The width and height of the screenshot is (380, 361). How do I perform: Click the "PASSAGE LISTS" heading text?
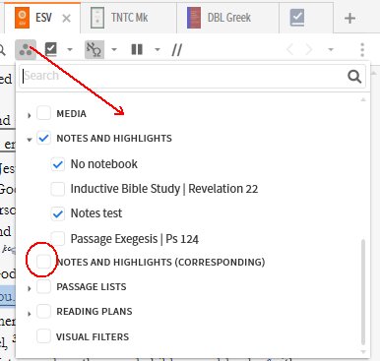(x=92, y=287)
